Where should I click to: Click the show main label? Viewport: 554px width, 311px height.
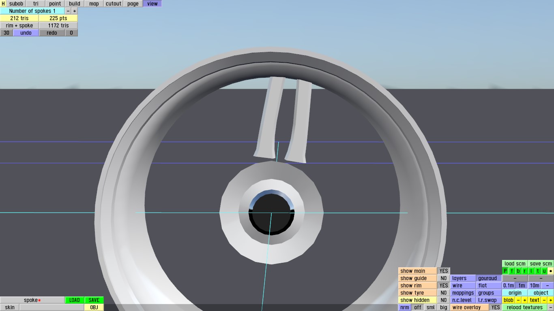[418, 271]
